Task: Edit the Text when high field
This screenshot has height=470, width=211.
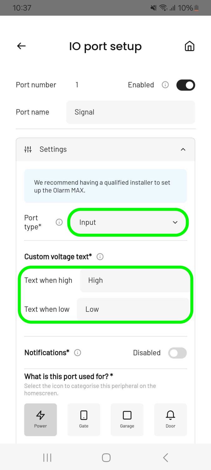Action: click(x=134, y=280)
